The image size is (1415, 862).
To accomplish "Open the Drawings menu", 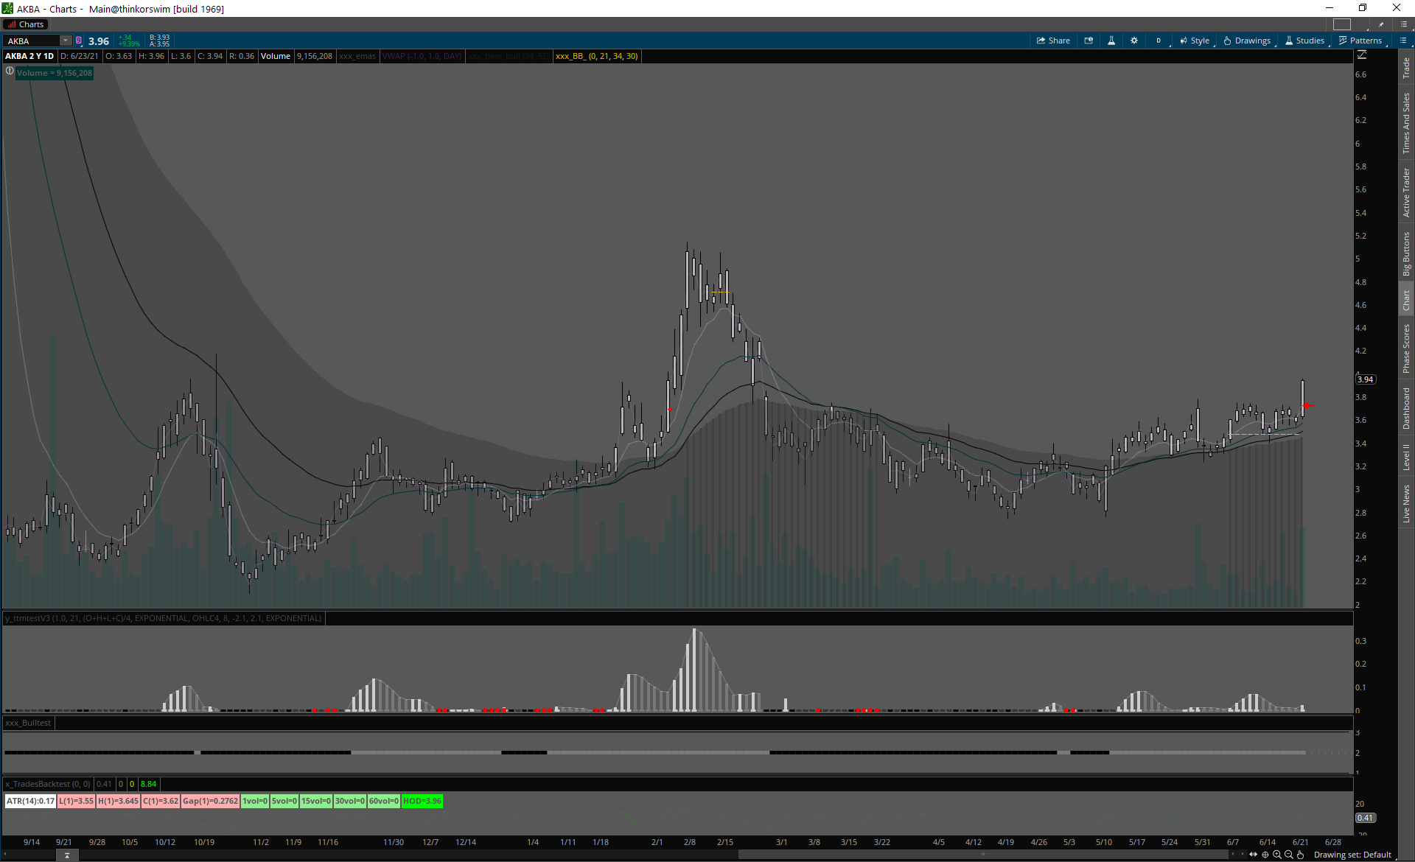I will pyautogui.click(x=1247, y=41).
